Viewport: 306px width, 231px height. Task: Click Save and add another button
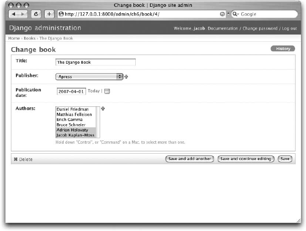(x=189, y=159)
